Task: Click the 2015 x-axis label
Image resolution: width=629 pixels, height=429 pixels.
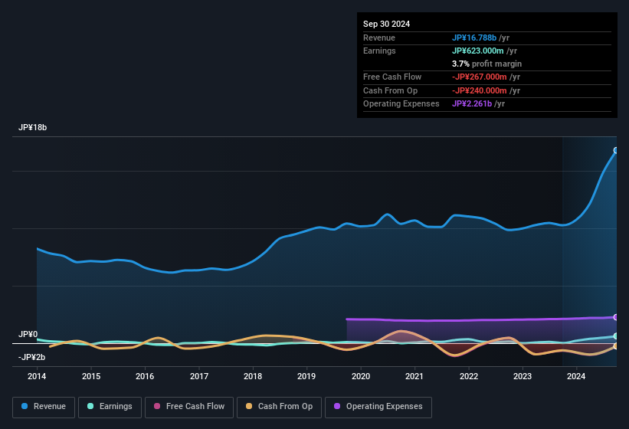Action: pos(91,376)
